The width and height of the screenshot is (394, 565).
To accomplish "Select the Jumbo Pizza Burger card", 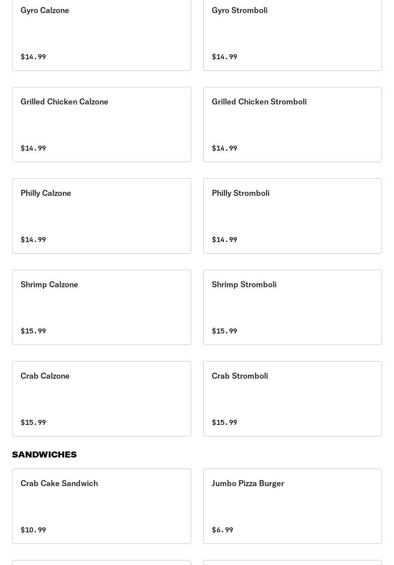I will pos(292,506).
